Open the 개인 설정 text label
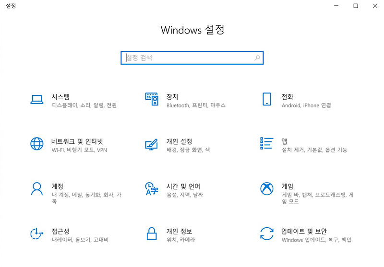 [179, 141]
